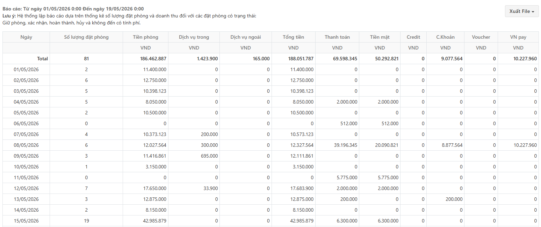This screenshot has width=541, height=227.
Task: Select the 06/05/2026 date row
Action: [270, 123]
